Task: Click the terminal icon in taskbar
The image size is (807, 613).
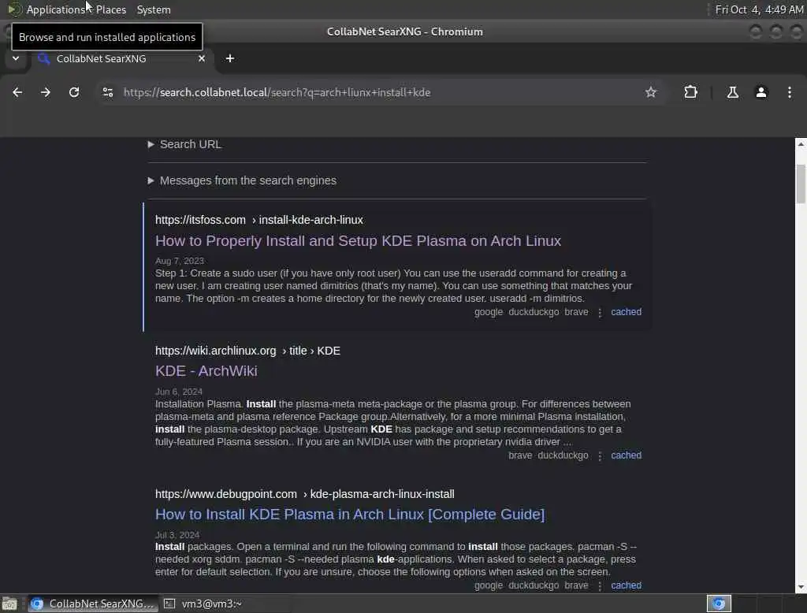Action: pyautogui.click(x=169, y=604)
